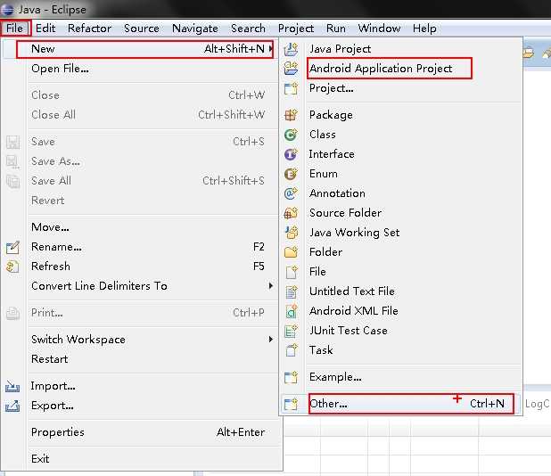Open the Window menu
The height and width of the screenshot is (476, 551).
point(379,29)
